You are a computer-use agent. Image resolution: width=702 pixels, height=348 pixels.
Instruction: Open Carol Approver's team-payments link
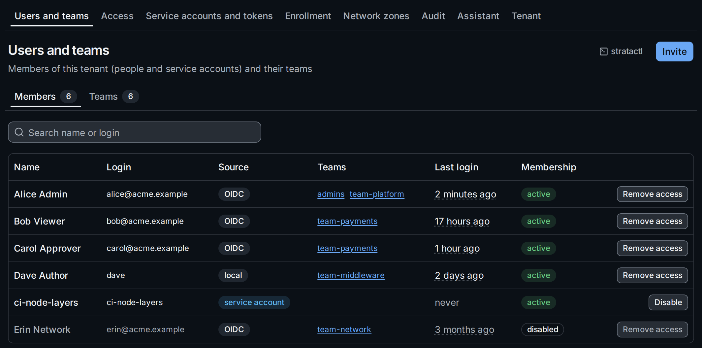pos(347,248)
